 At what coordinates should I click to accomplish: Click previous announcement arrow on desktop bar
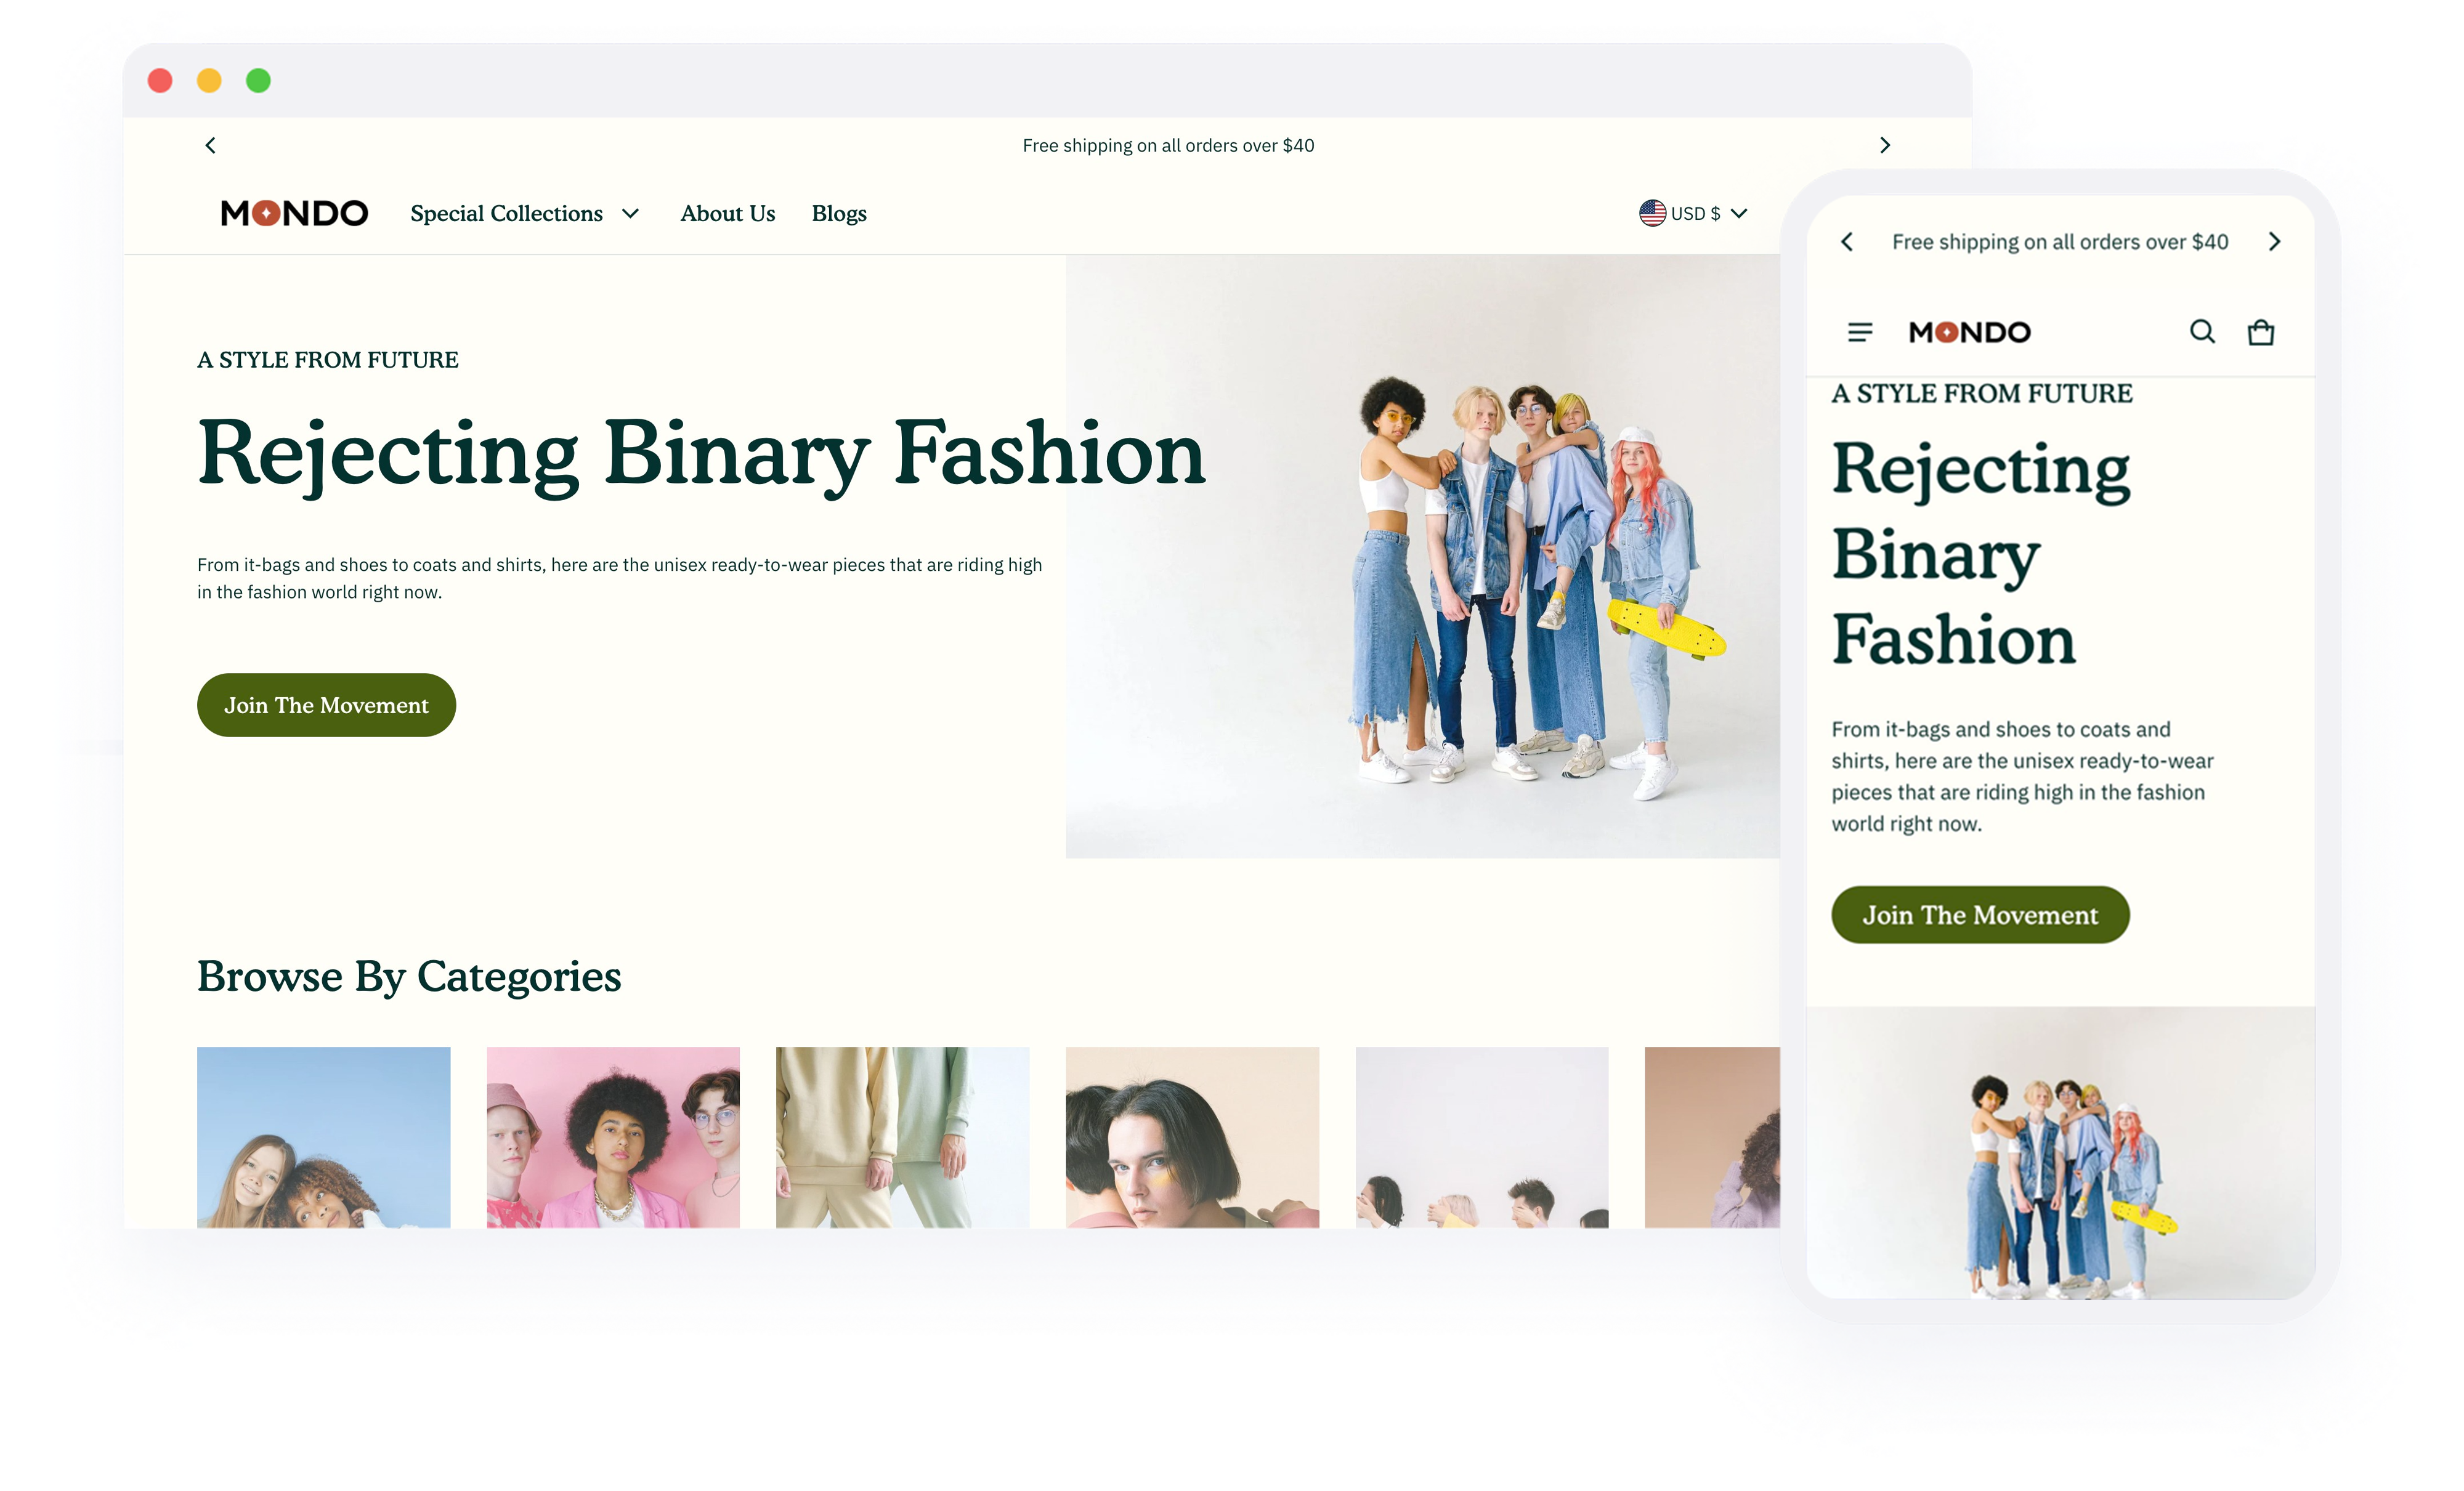210,145
